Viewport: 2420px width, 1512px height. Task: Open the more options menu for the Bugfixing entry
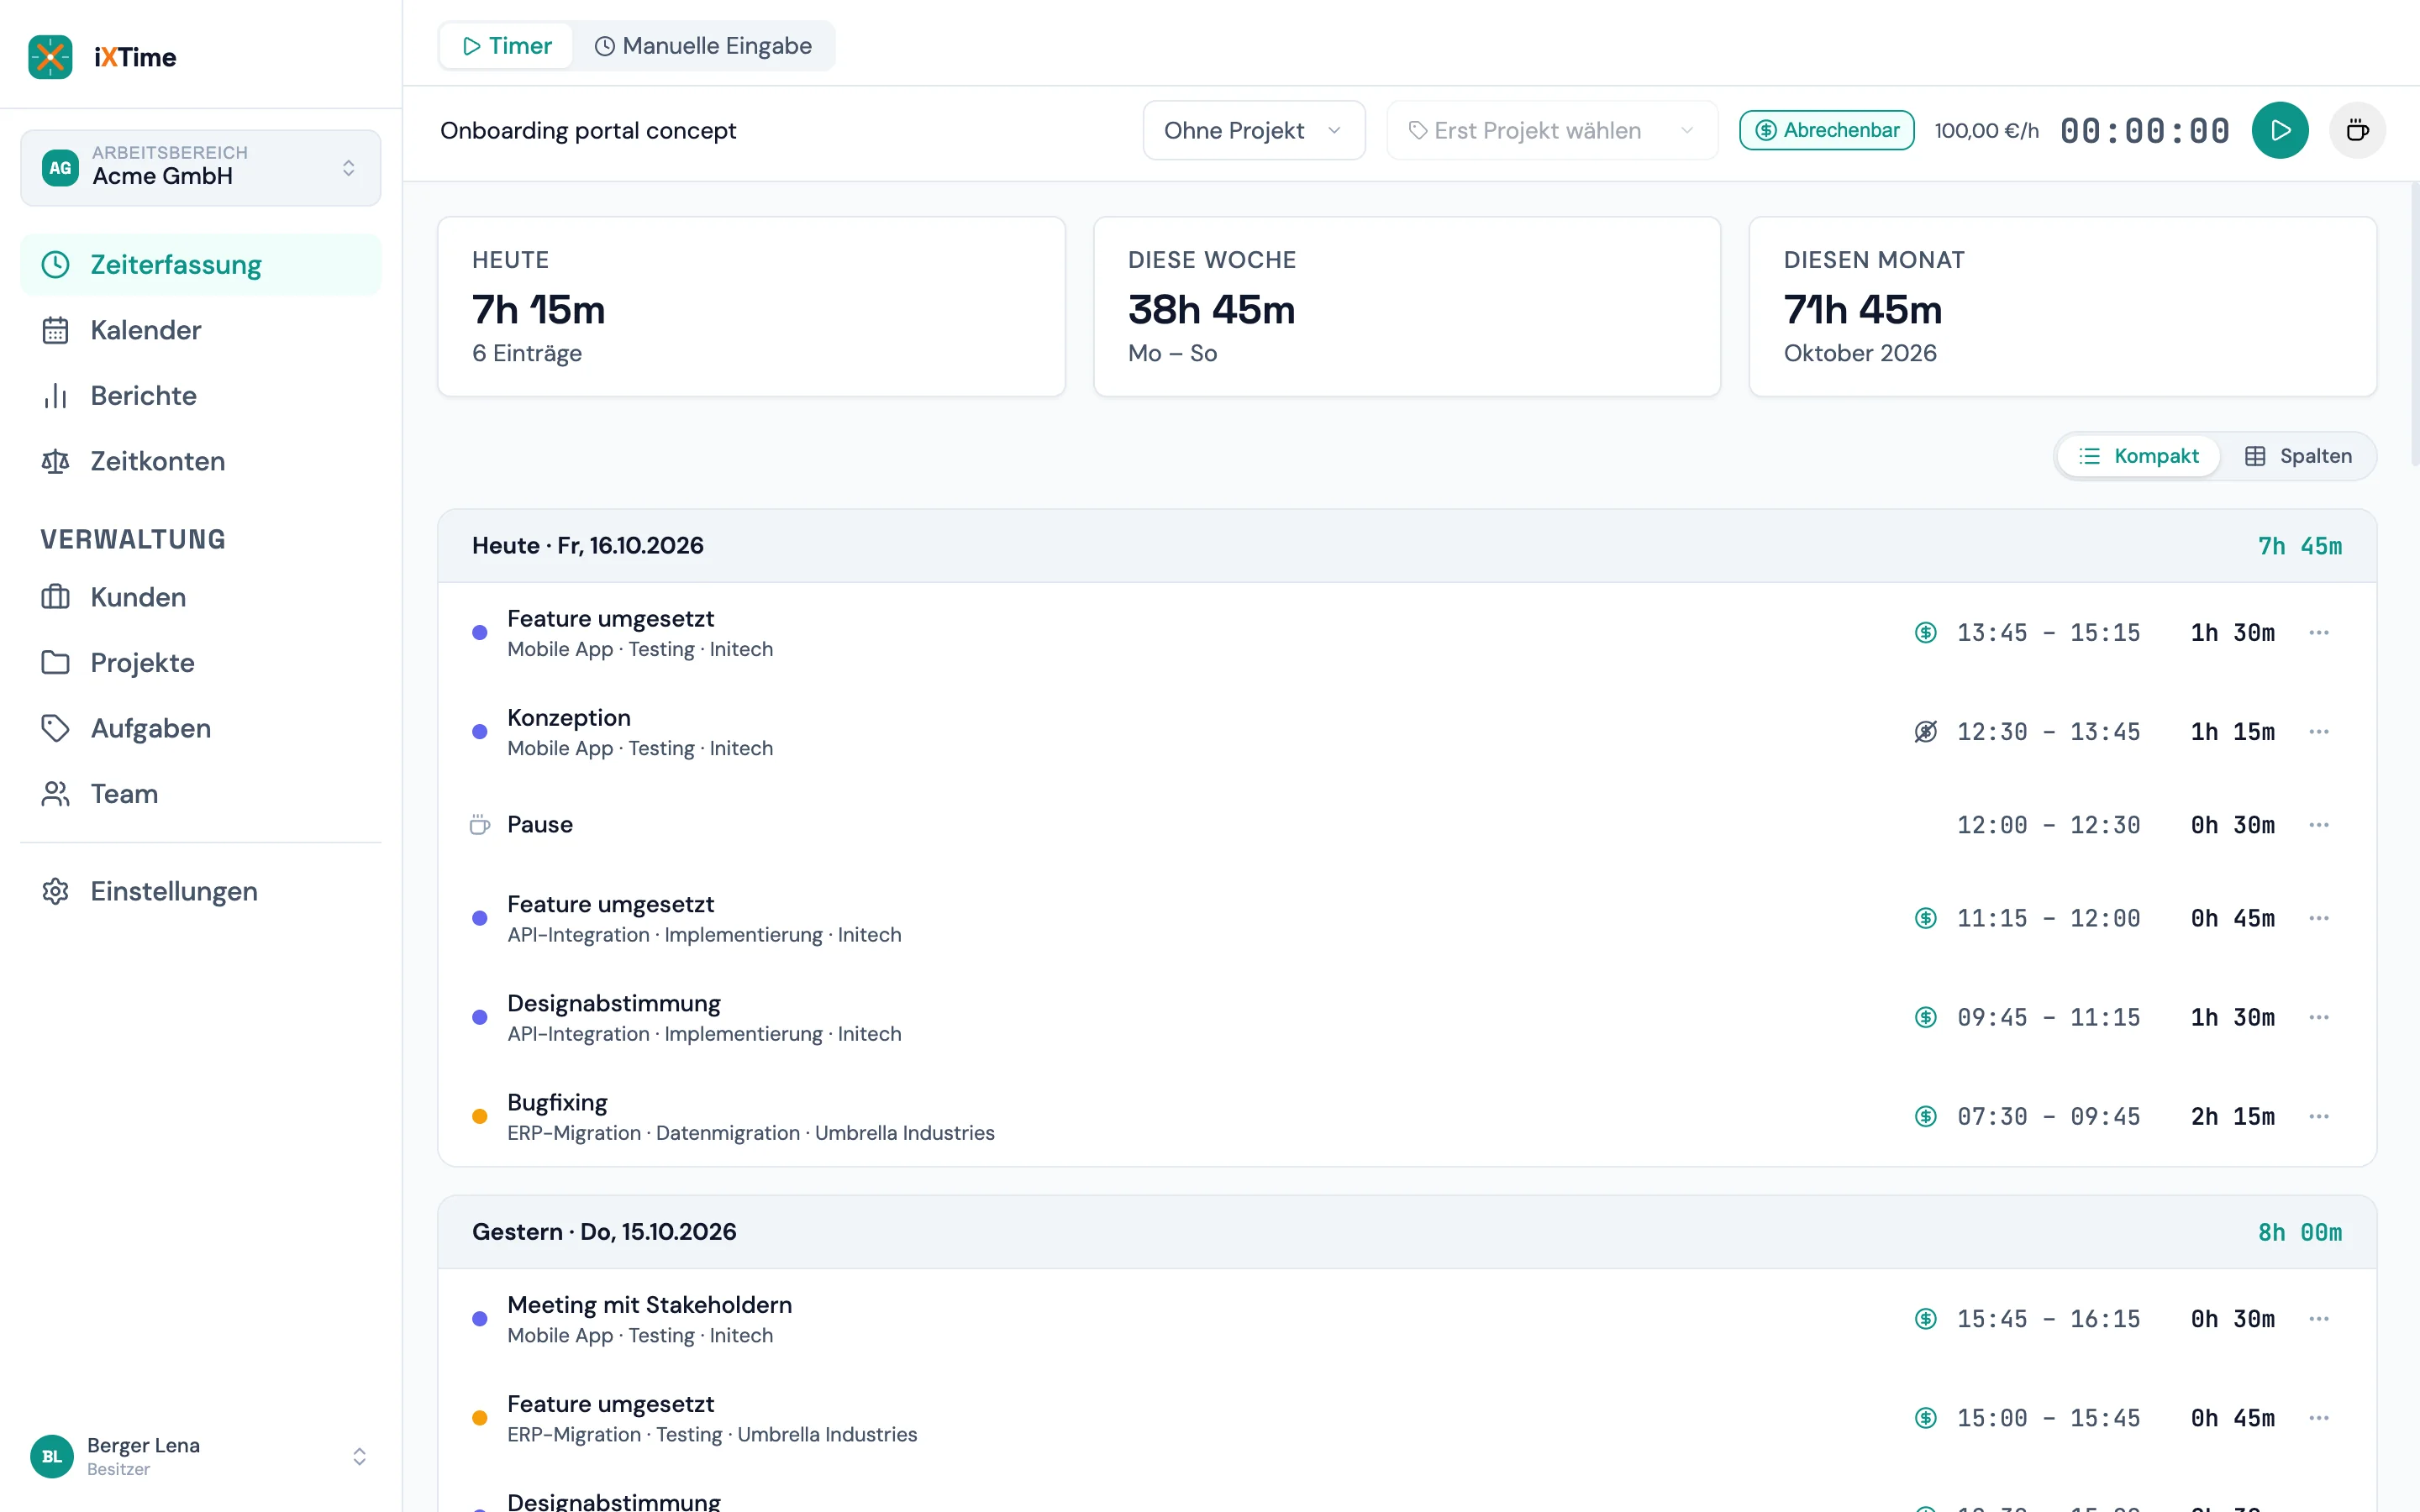coord(2319,1116)
